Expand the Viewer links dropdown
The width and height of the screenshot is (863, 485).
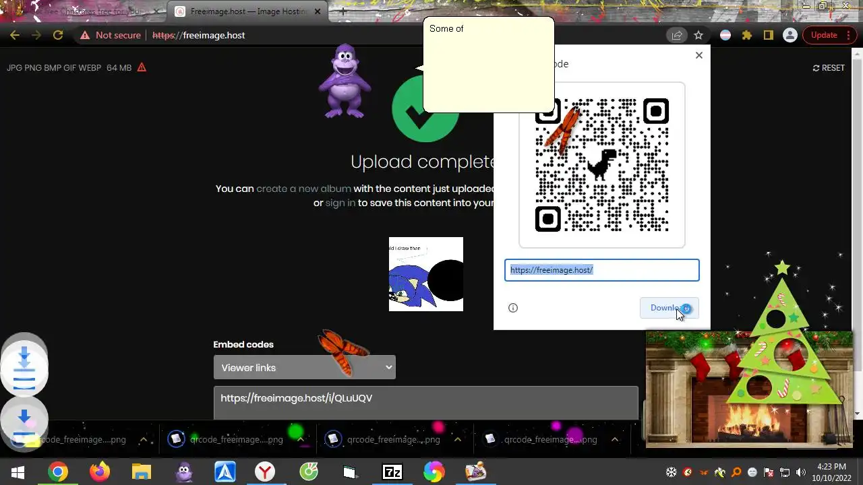[x=305, y=367]
